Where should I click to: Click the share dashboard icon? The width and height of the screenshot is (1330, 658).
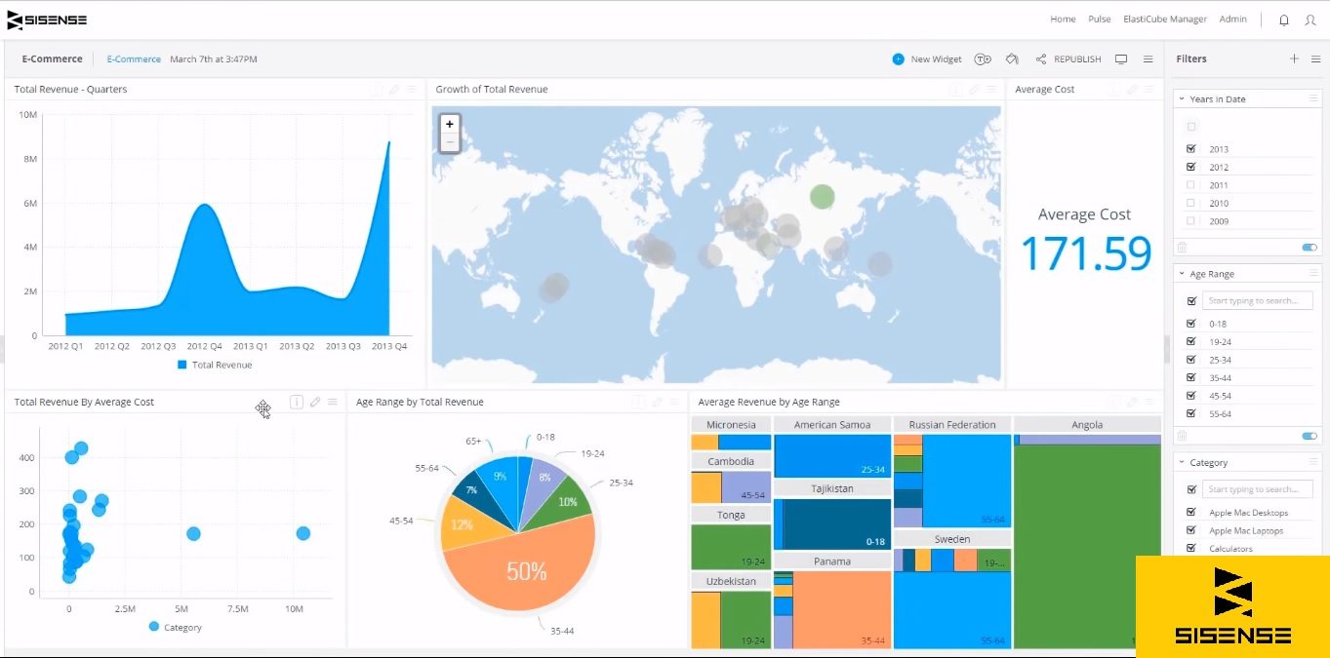(1042, 58)
